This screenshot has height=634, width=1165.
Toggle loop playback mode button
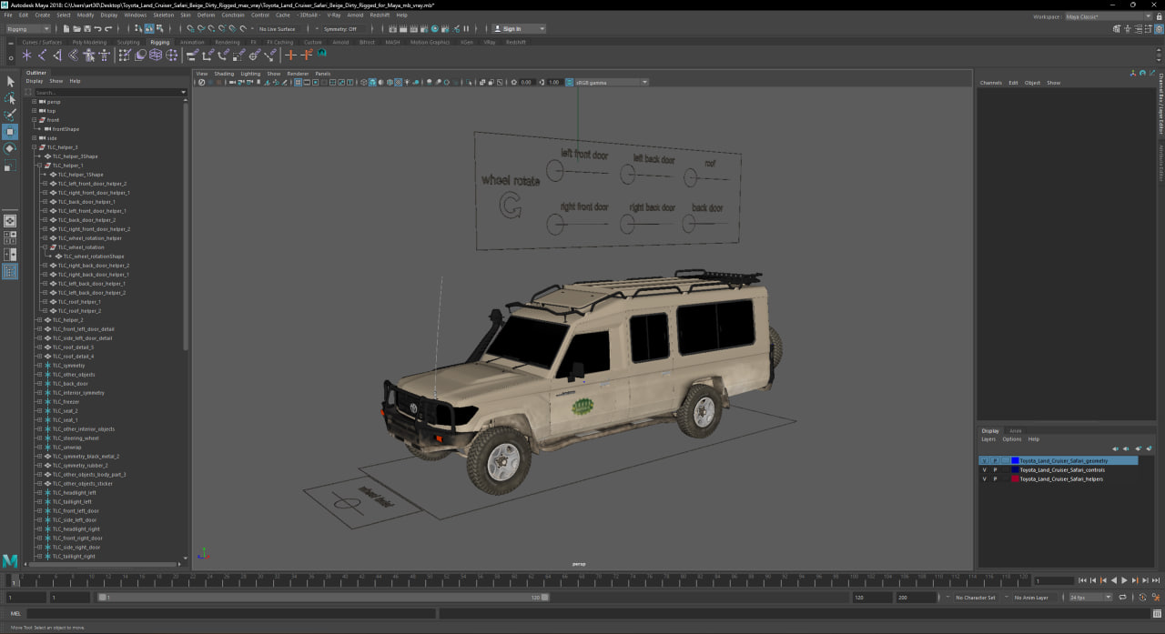[1121, 598]
